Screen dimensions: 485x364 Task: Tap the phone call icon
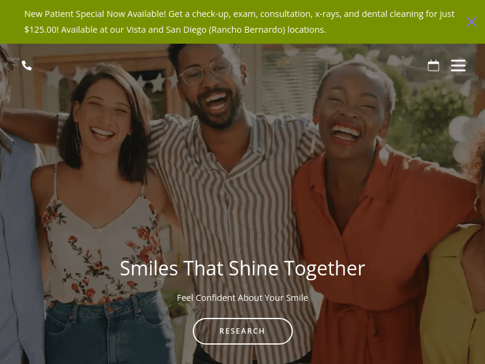27,66
